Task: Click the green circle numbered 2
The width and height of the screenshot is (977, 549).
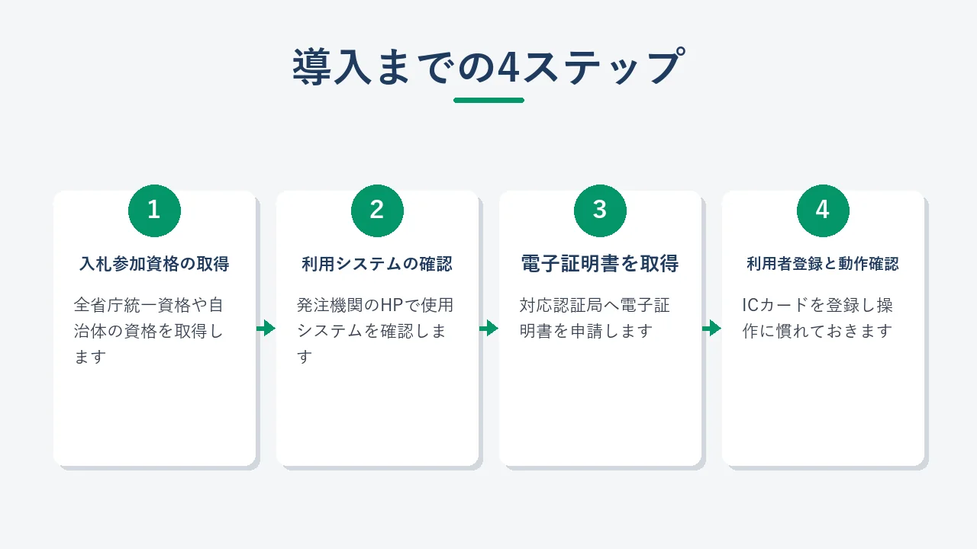Action: pyautogui.click(x=377, y=210)
